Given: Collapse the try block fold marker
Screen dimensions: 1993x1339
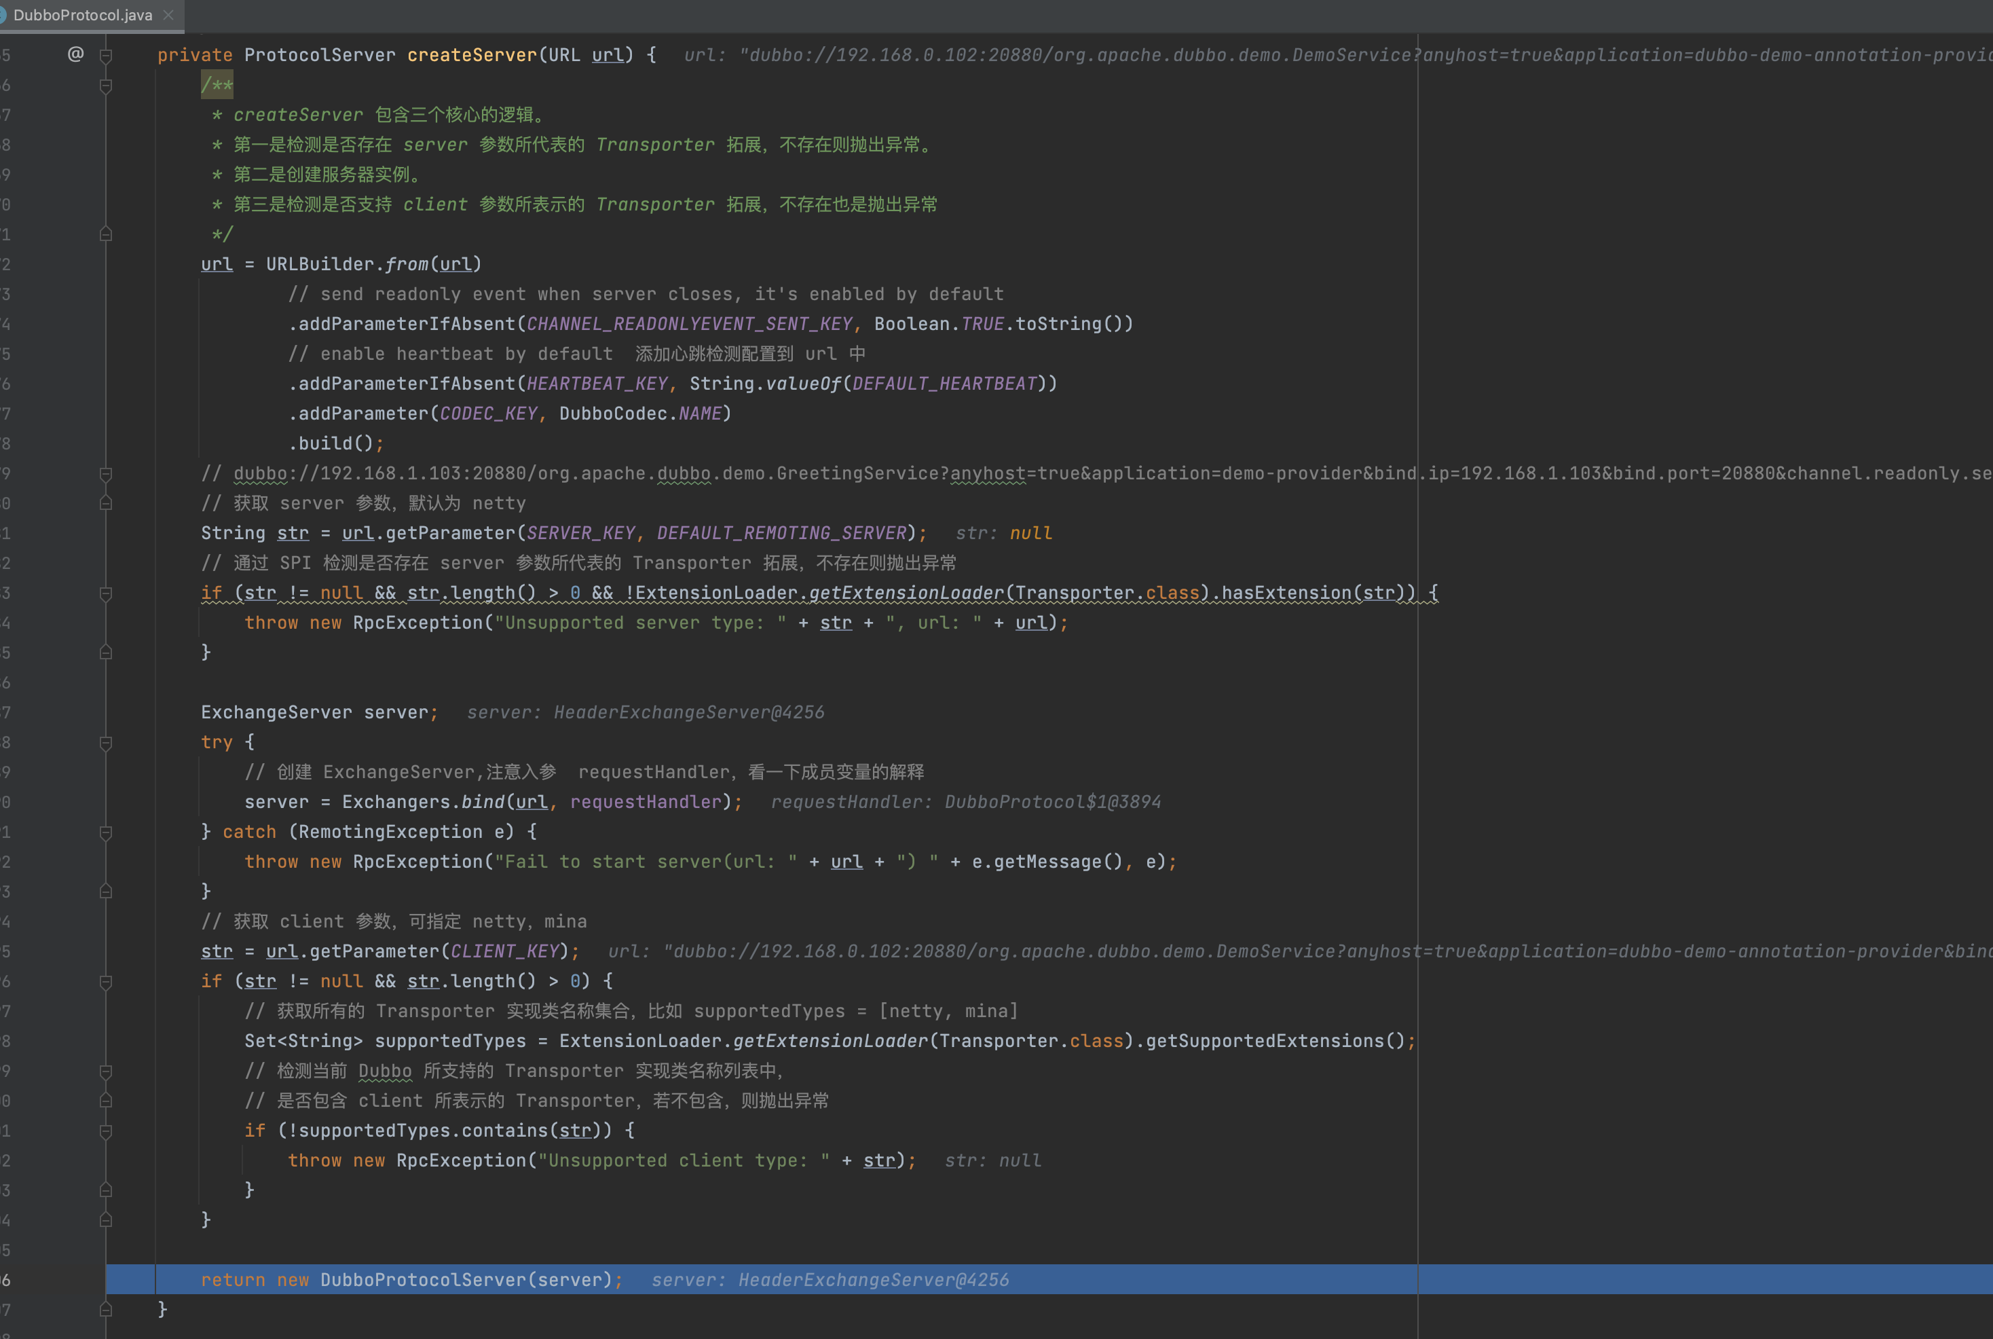Looking at the screenshot, I should (106, 743).
